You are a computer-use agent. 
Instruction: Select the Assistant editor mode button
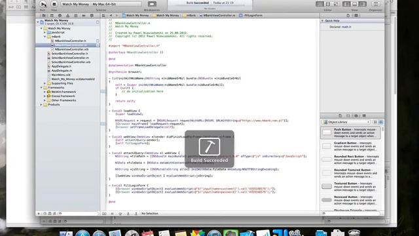[x=328, y=4]
